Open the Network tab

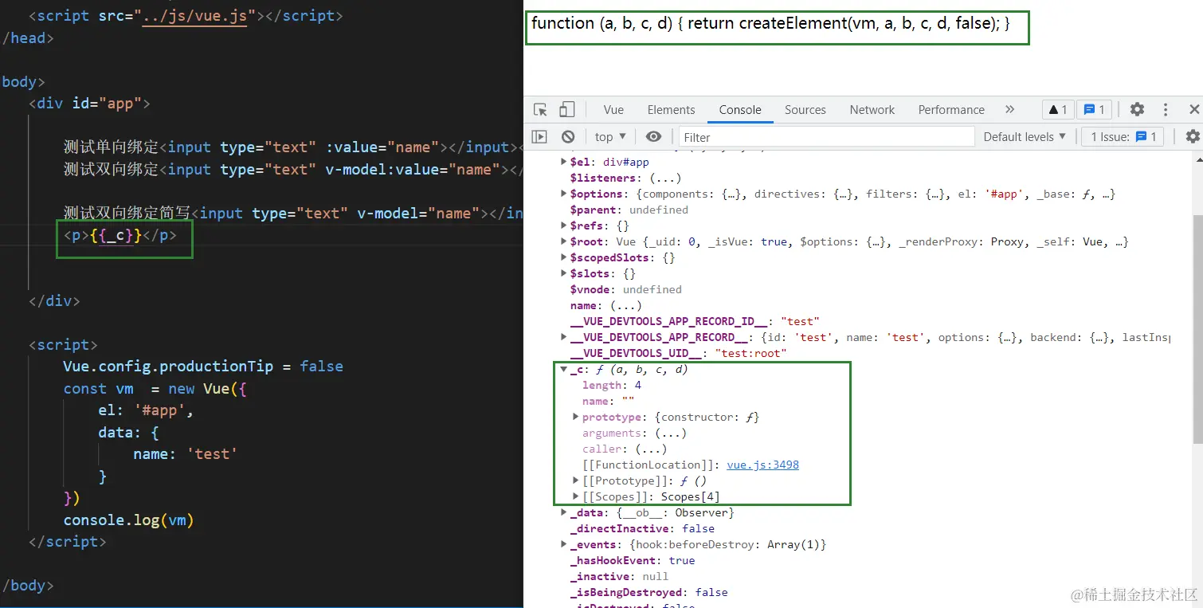coord(872,110)
